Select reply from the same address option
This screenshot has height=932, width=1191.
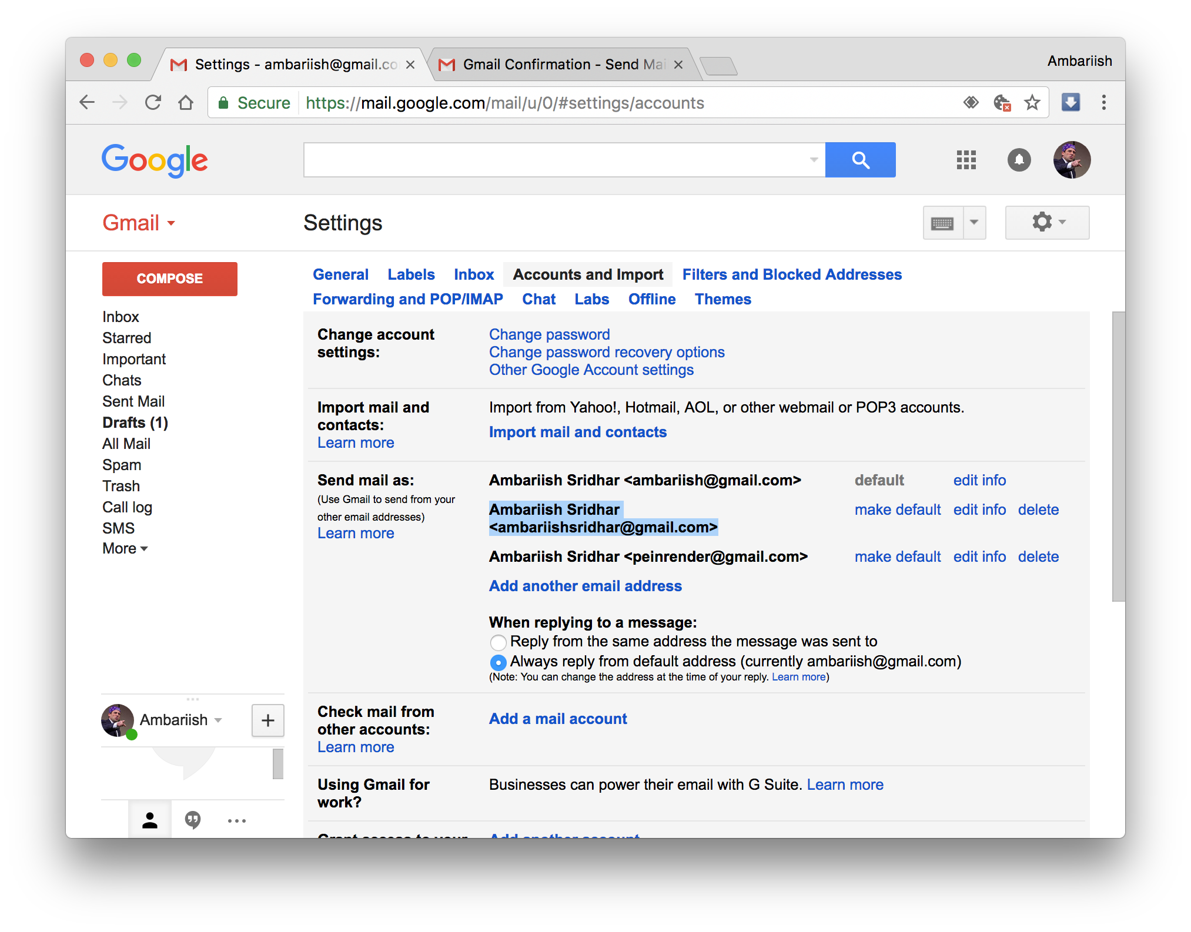coord(498,642)
